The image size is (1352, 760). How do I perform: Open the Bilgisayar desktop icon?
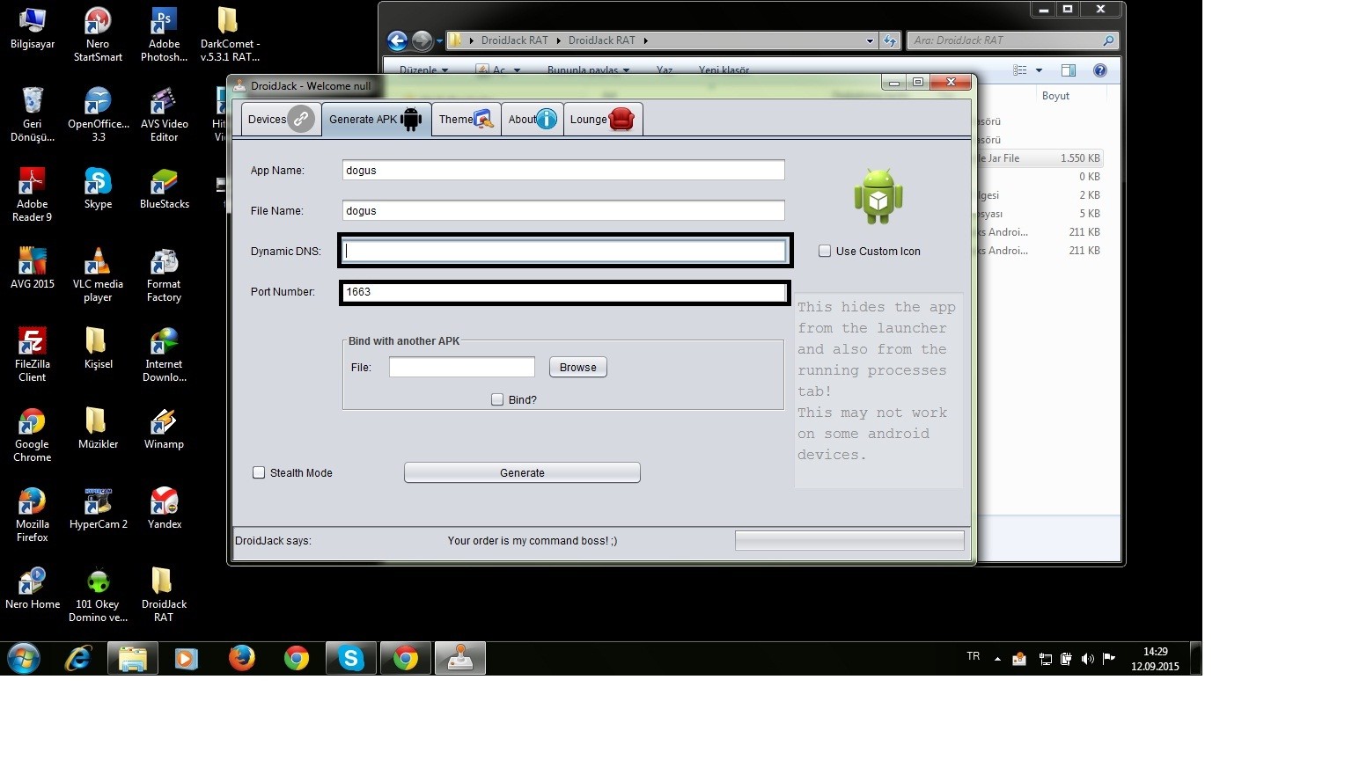pyautogui.click(x=33, y=28)
